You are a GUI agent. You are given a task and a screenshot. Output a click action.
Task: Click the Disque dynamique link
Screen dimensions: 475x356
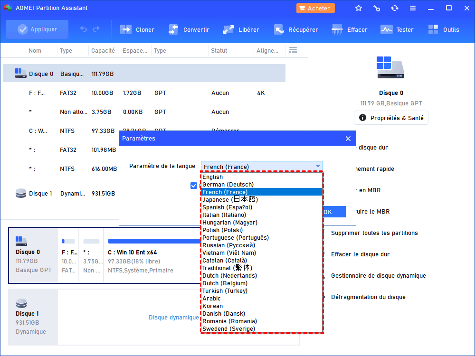[173, 317]
